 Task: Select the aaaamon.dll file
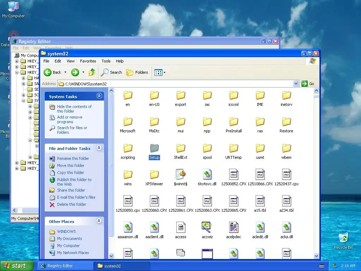click(128, 230)
